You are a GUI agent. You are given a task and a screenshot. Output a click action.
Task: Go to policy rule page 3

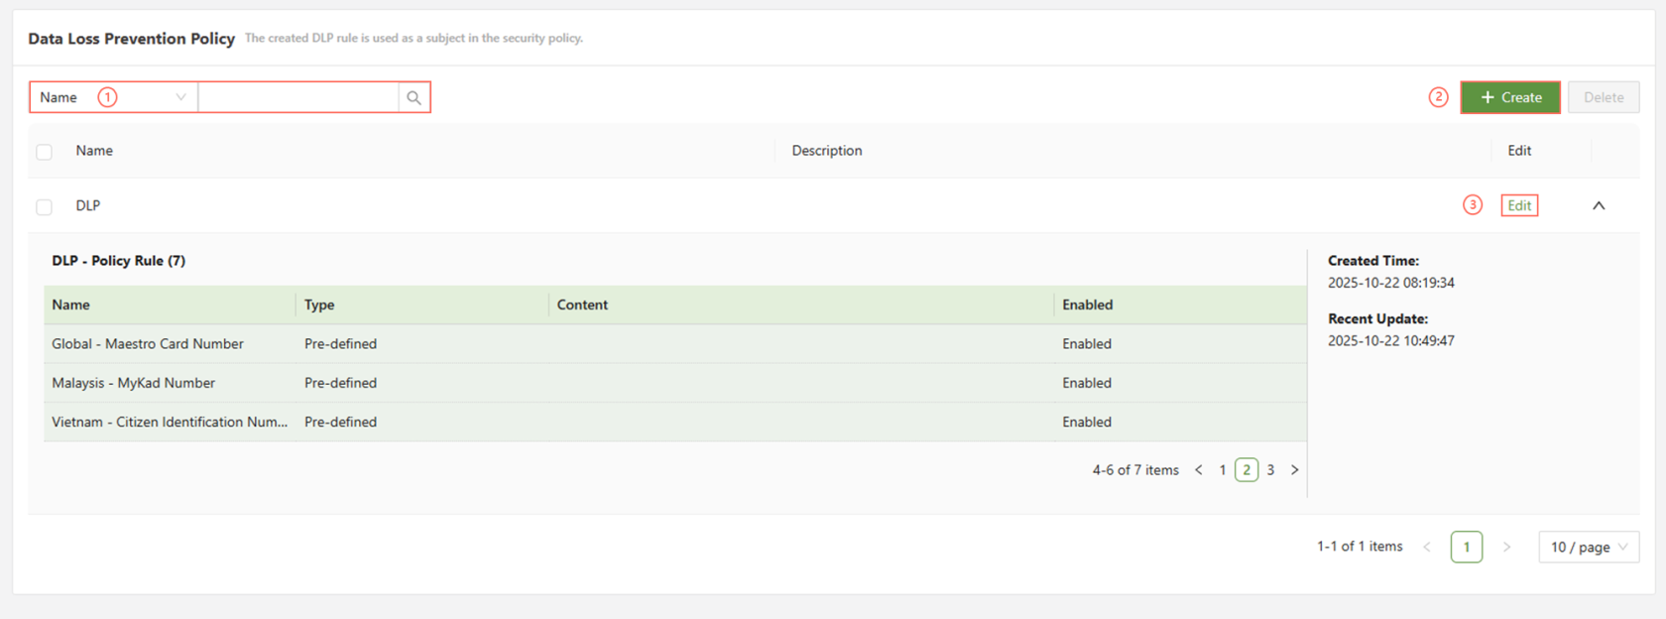pyautogui.click(x=1270, y=470)
